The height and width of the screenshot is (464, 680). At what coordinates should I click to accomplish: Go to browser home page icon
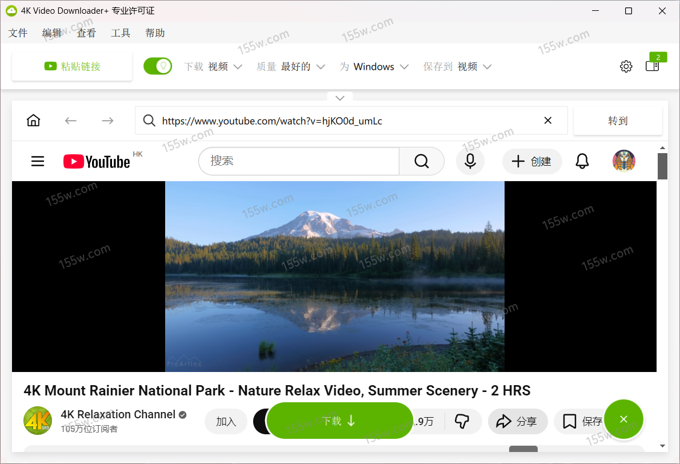pos(34,121)
